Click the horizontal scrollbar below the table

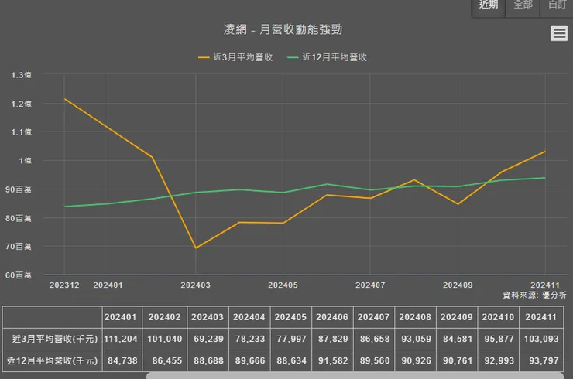(x=355, y=375)
